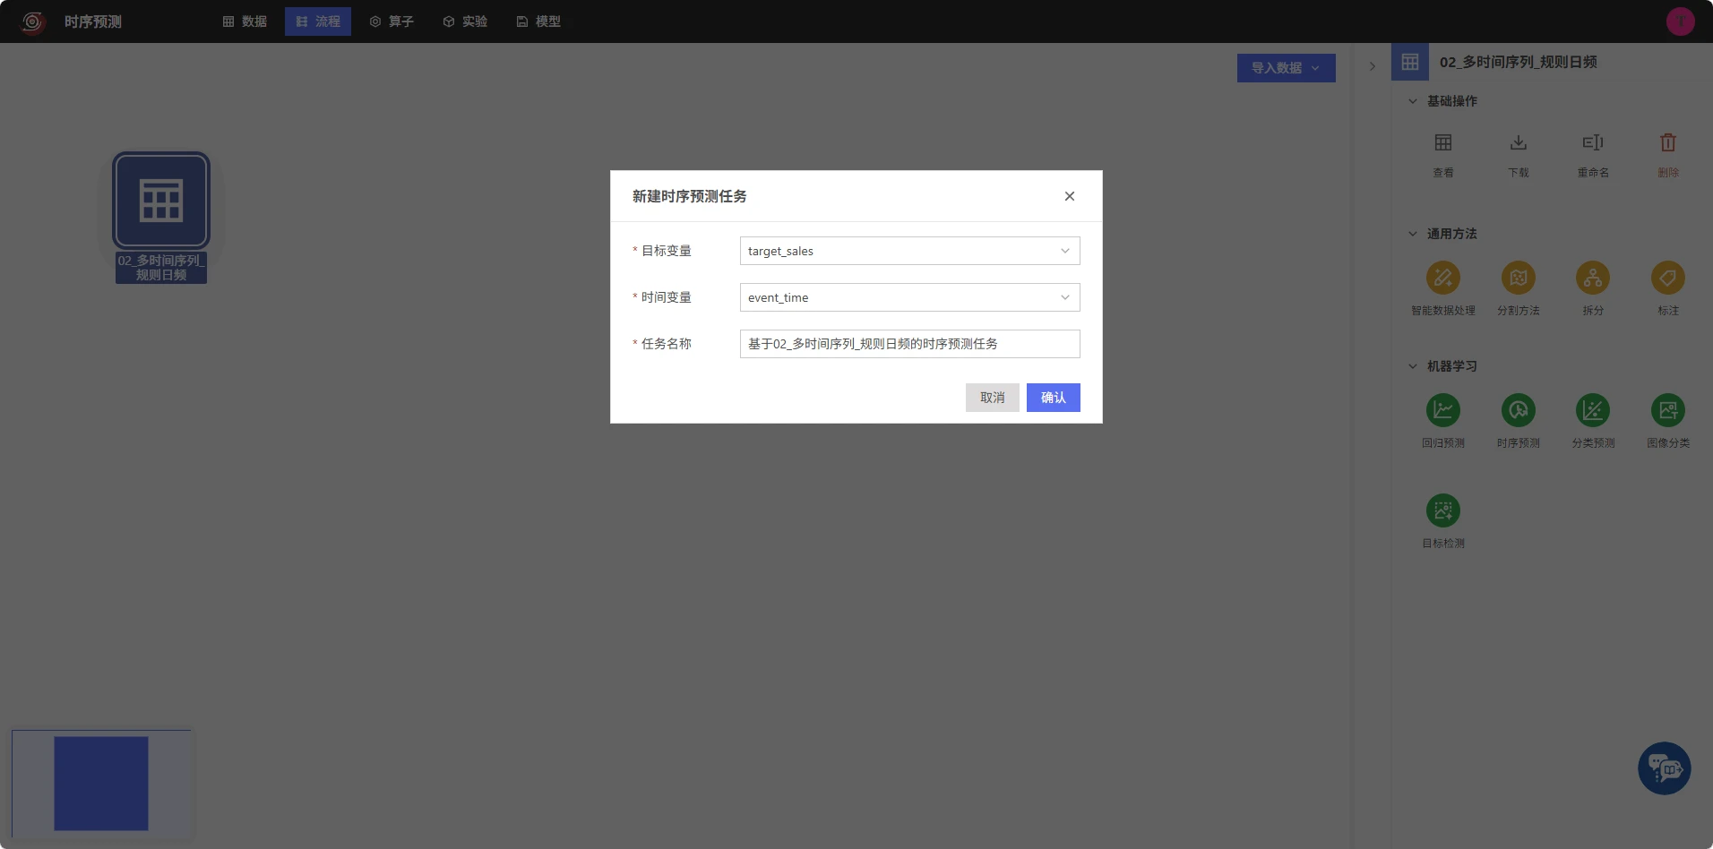Click the 重命名 rename icon
This screenshot has width=1713, height=849.
tap(1593, 142)
